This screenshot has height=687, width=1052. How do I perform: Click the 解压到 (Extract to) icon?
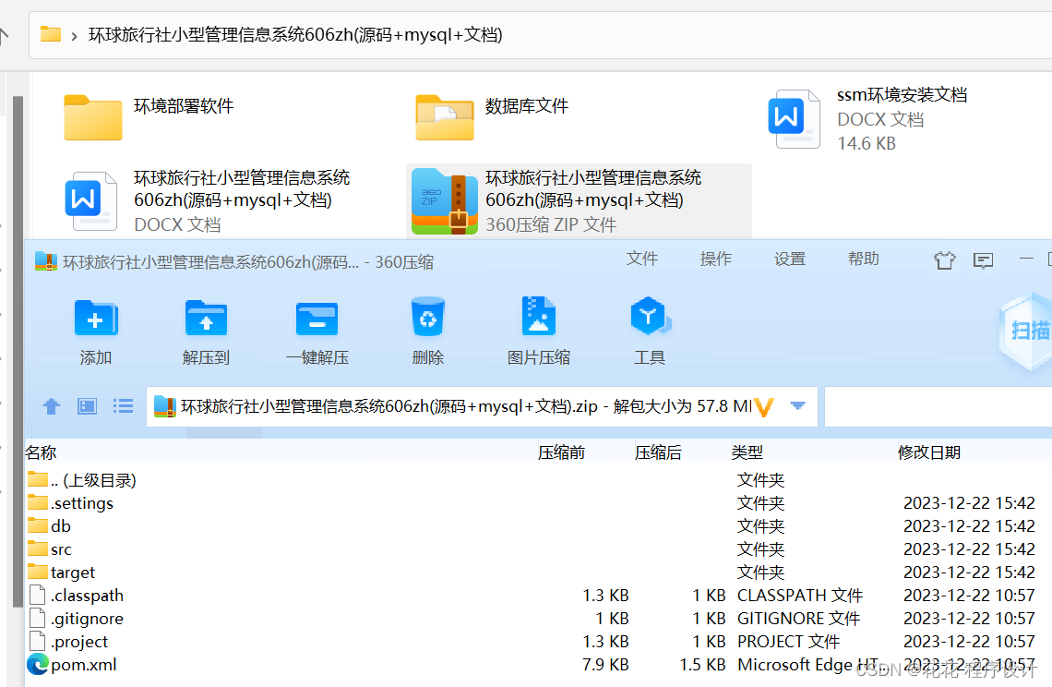coord(206,319)
